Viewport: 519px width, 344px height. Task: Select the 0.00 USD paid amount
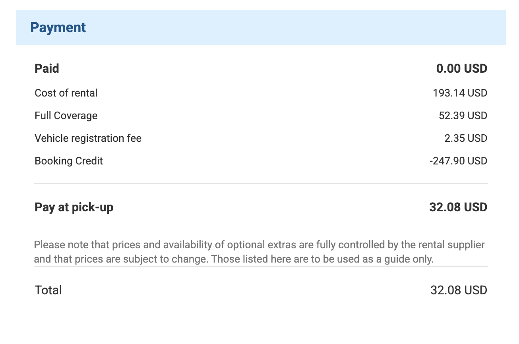(x=461, y=69)
